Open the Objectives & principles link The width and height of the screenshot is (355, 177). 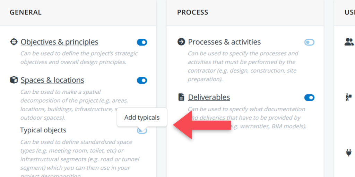point(59,42)
